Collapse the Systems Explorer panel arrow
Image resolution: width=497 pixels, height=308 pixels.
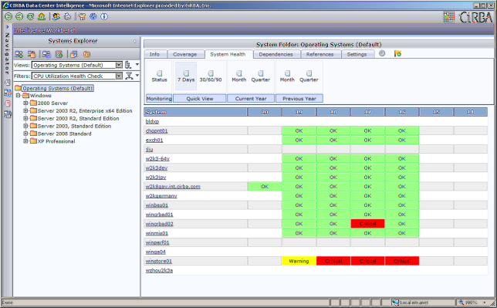[x=134, y=41]
